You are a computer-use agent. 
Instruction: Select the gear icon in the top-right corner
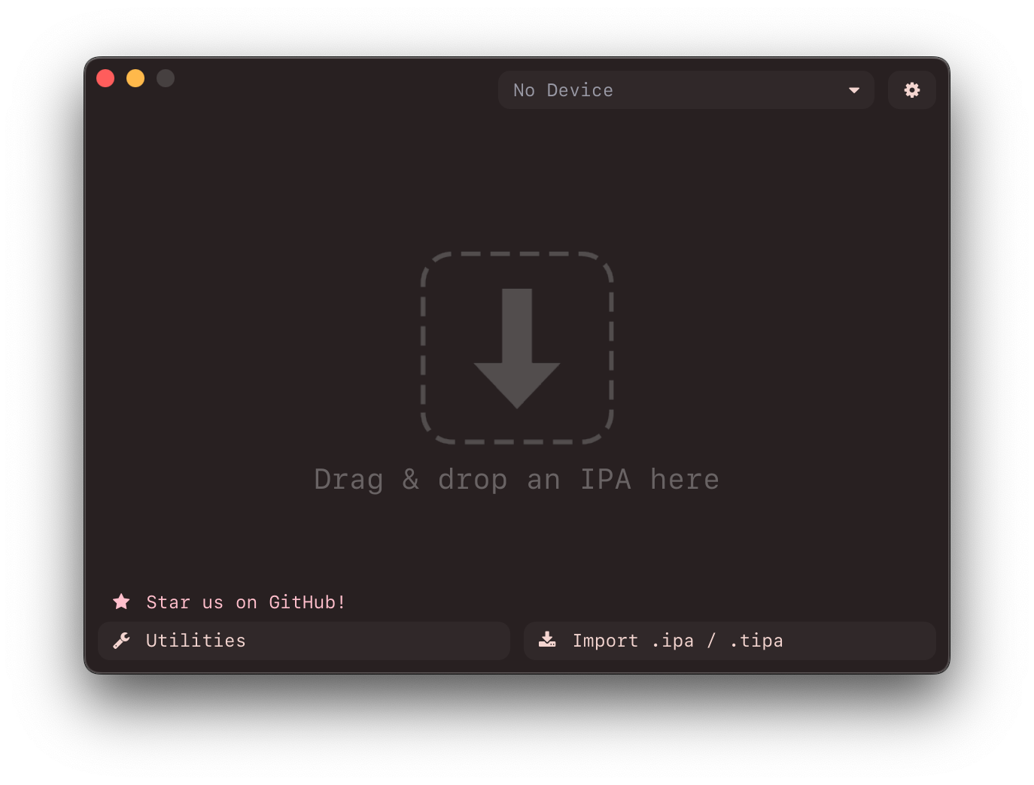[x=911, y=89]
